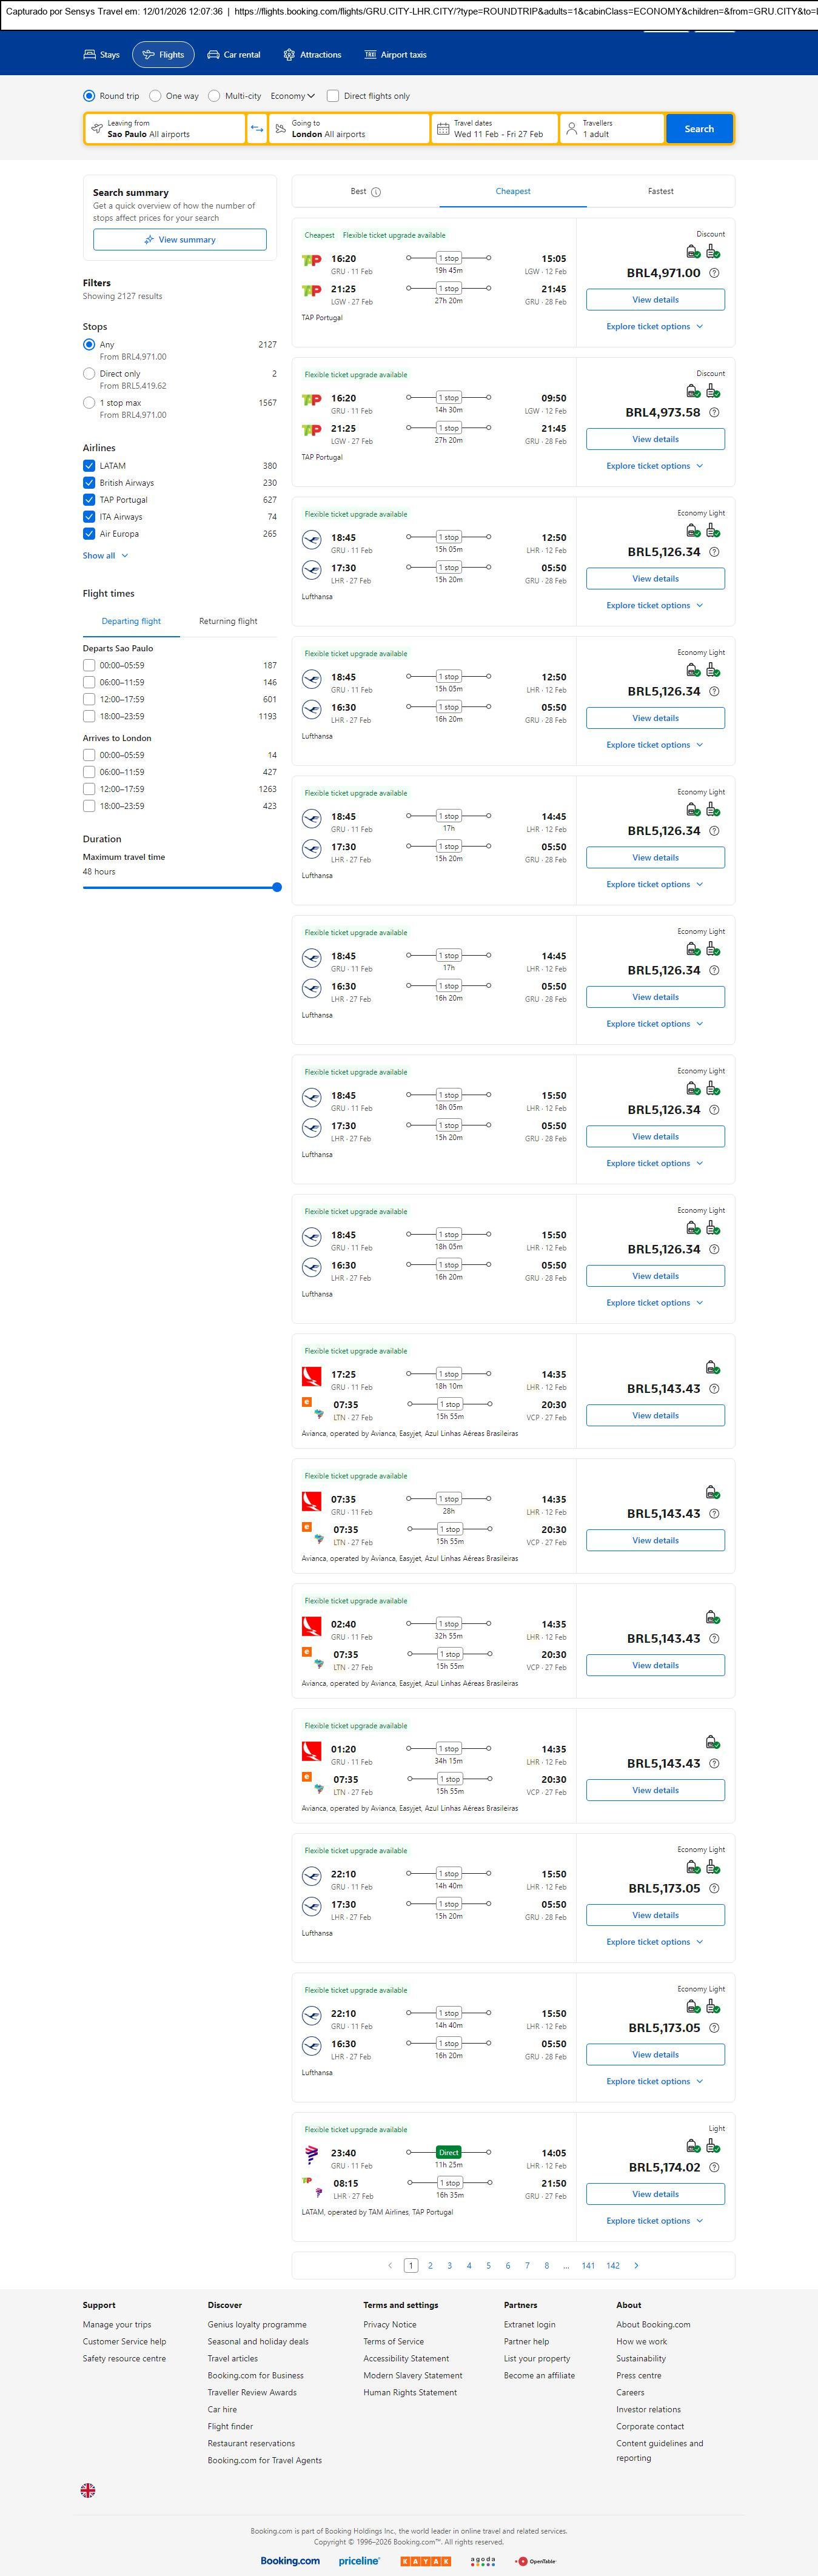Click the Travel dates calendar icon
818x2576 pixels.
pos(442,129)
